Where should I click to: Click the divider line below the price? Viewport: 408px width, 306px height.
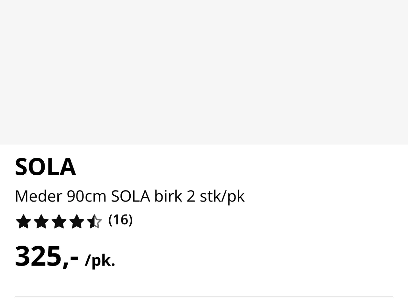pyautogui.click(x=204, y=297)
